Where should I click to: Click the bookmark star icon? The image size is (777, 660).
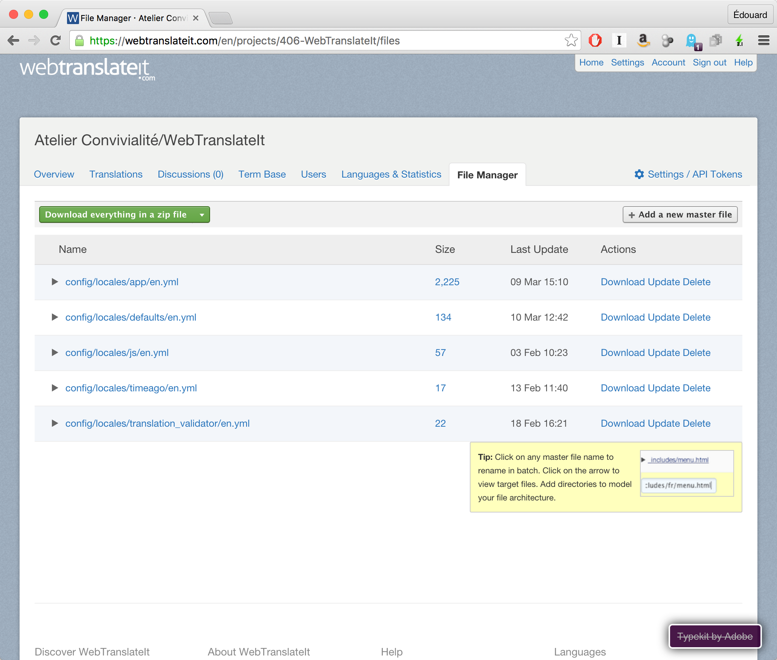(x=571, y=40)
